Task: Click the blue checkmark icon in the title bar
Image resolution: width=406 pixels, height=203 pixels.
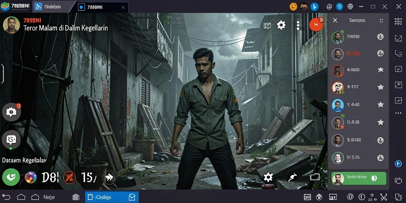Action: pos(314,7)
